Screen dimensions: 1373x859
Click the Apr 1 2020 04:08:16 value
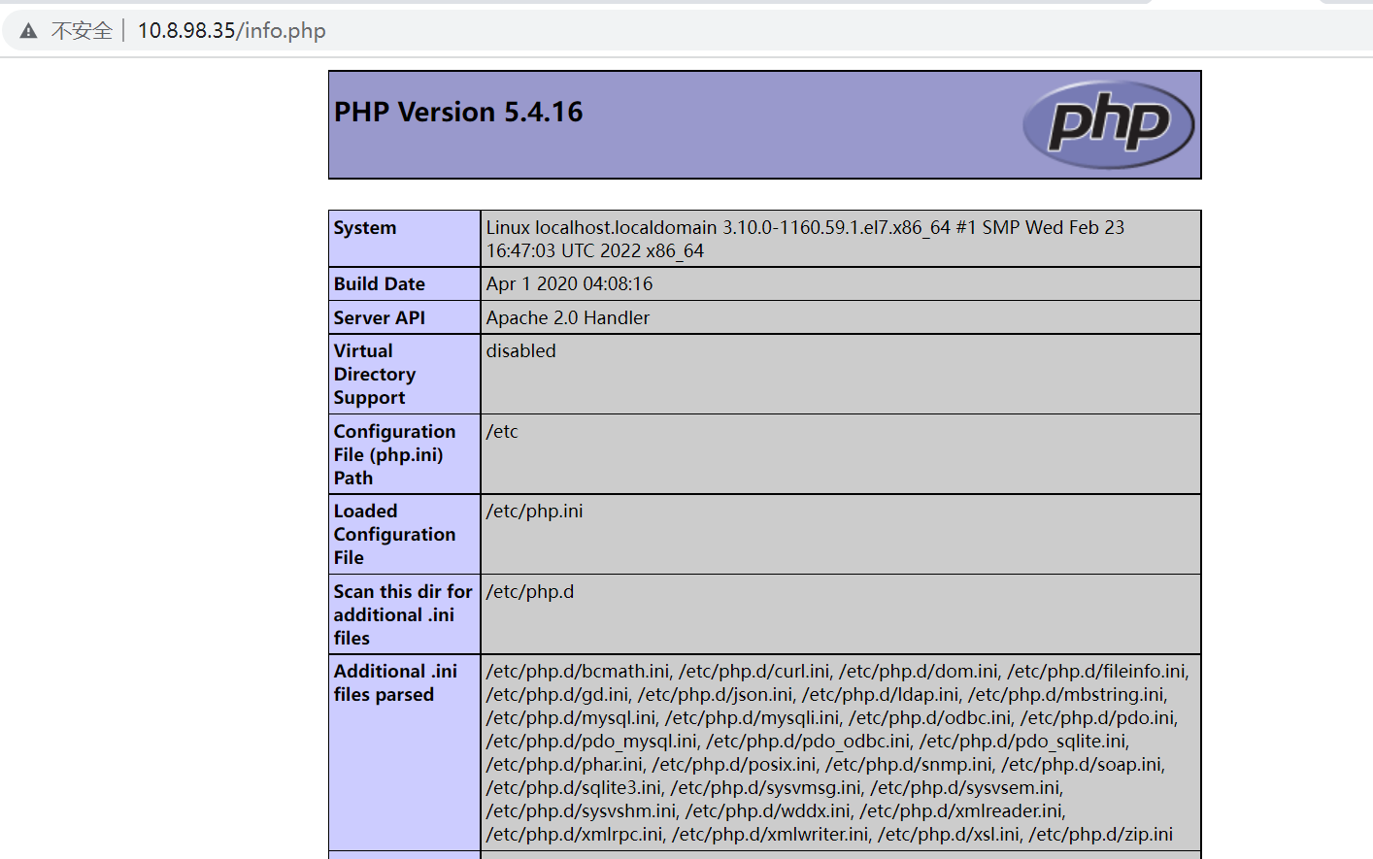[569, 284]
